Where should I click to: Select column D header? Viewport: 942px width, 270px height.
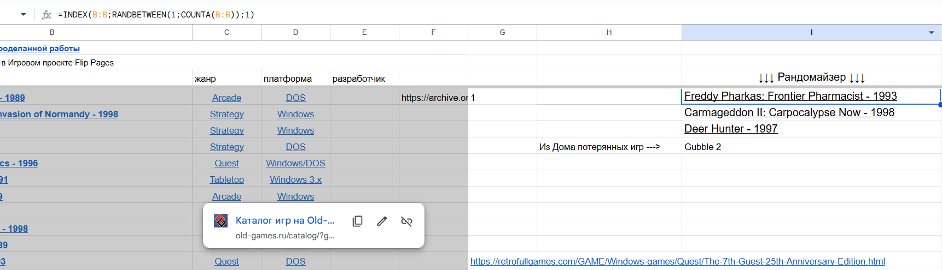[x=295, y=33]
